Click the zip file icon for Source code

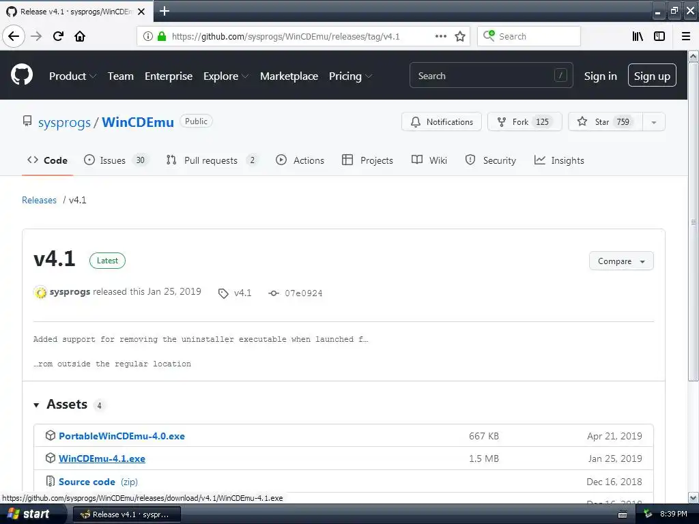(x=51, y=481)
